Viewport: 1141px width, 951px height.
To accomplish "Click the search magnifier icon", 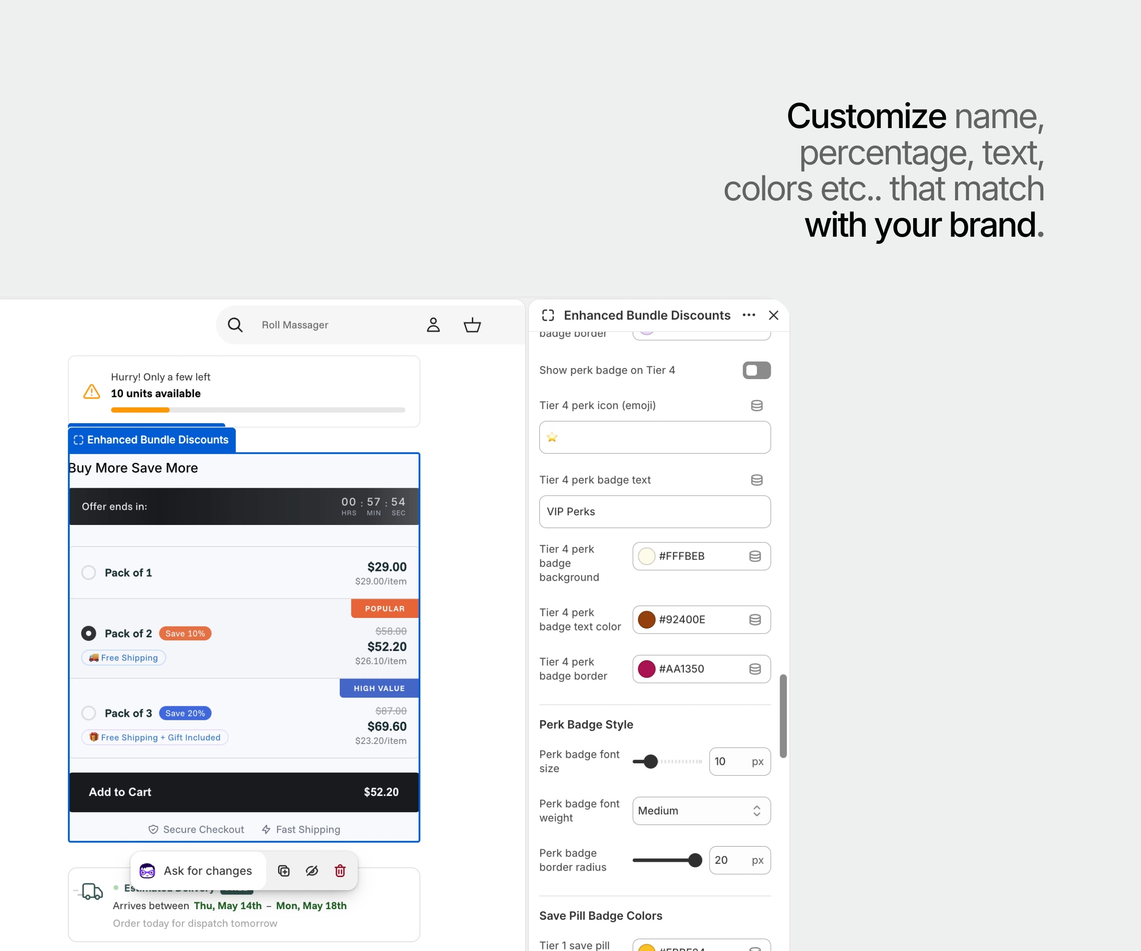I will click(x=235, y=325).
